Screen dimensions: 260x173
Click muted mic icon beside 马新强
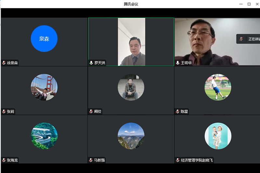(x=91, y=160)
